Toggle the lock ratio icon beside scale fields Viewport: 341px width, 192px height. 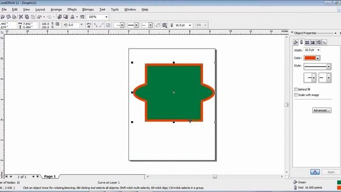tap(58, 24)
